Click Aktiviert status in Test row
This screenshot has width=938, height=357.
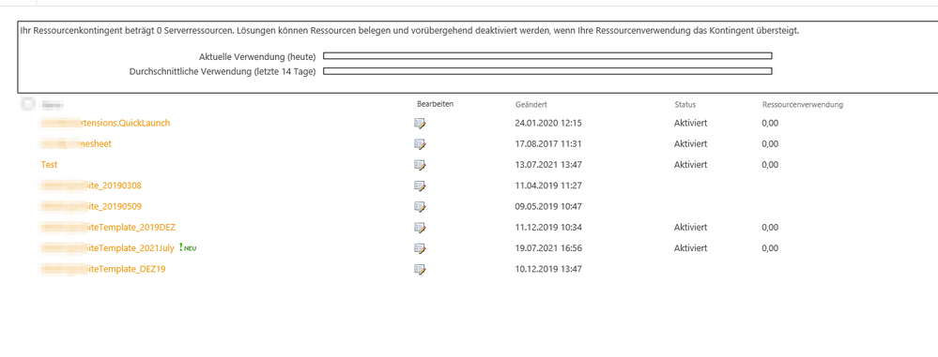point(691,165)
